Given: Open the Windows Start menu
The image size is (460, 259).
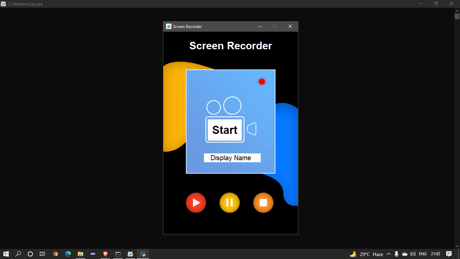Looking at the screenshot, I should (6, 254).
